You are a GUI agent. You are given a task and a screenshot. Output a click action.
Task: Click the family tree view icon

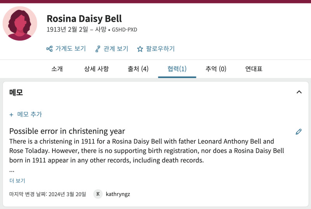49,49
